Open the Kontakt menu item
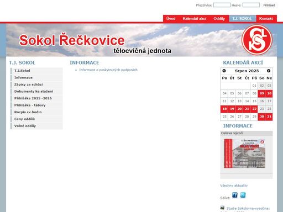This screenshot has height=212, width=283. 266,19
